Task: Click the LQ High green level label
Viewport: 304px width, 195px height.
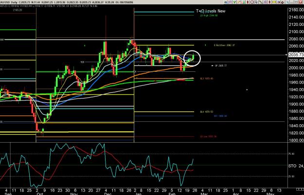Action: pyautogui.click(x=209, y=16)
